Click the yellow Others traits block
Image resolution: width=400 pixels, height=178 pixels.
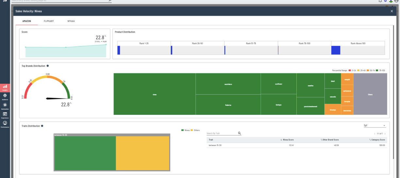pos(142,153)
